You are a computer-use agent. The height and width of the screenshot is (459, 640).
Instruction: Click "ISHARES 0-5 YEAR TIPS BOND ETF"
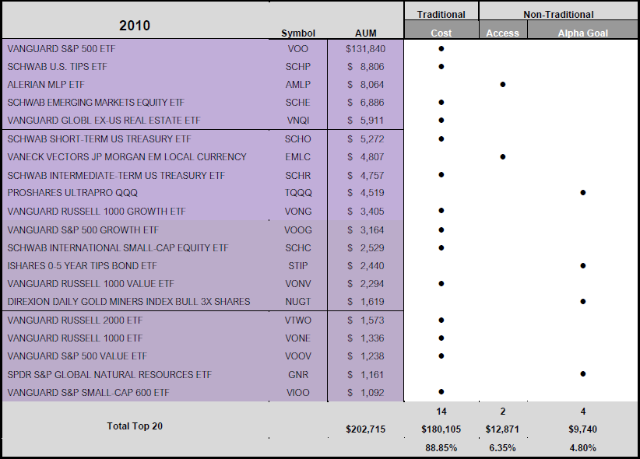(x=82, y=266)
